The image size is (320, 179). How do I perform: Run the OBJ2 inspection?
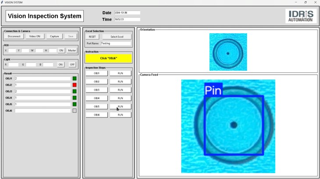pos(121,82)
